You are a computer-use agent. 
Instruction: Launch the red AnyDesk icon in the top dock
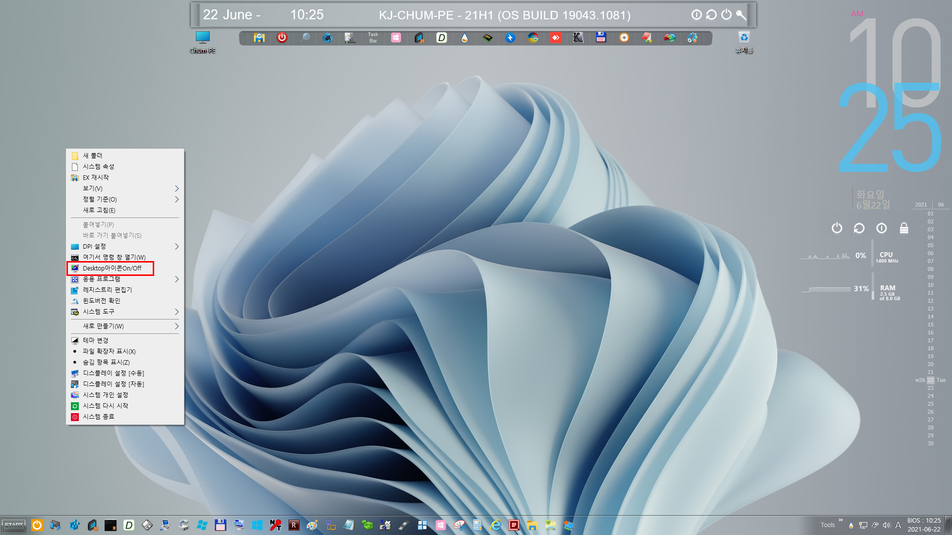point(555,38)
